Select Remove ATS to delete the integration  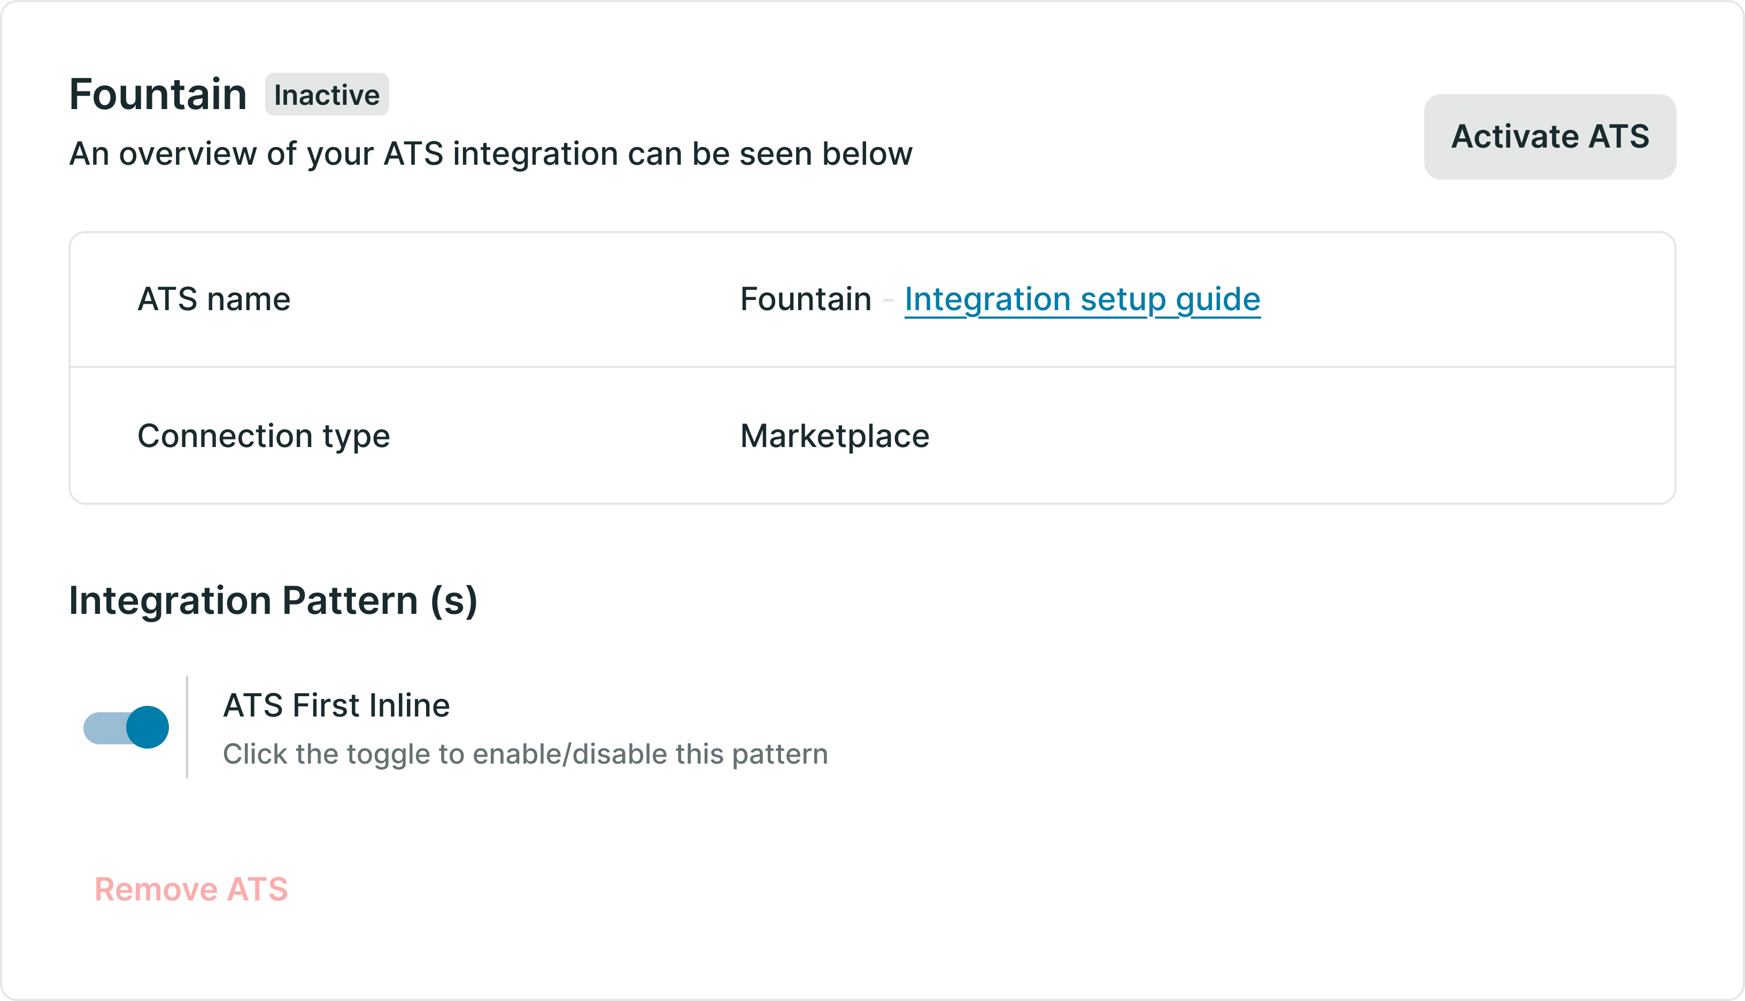point(192,889)
